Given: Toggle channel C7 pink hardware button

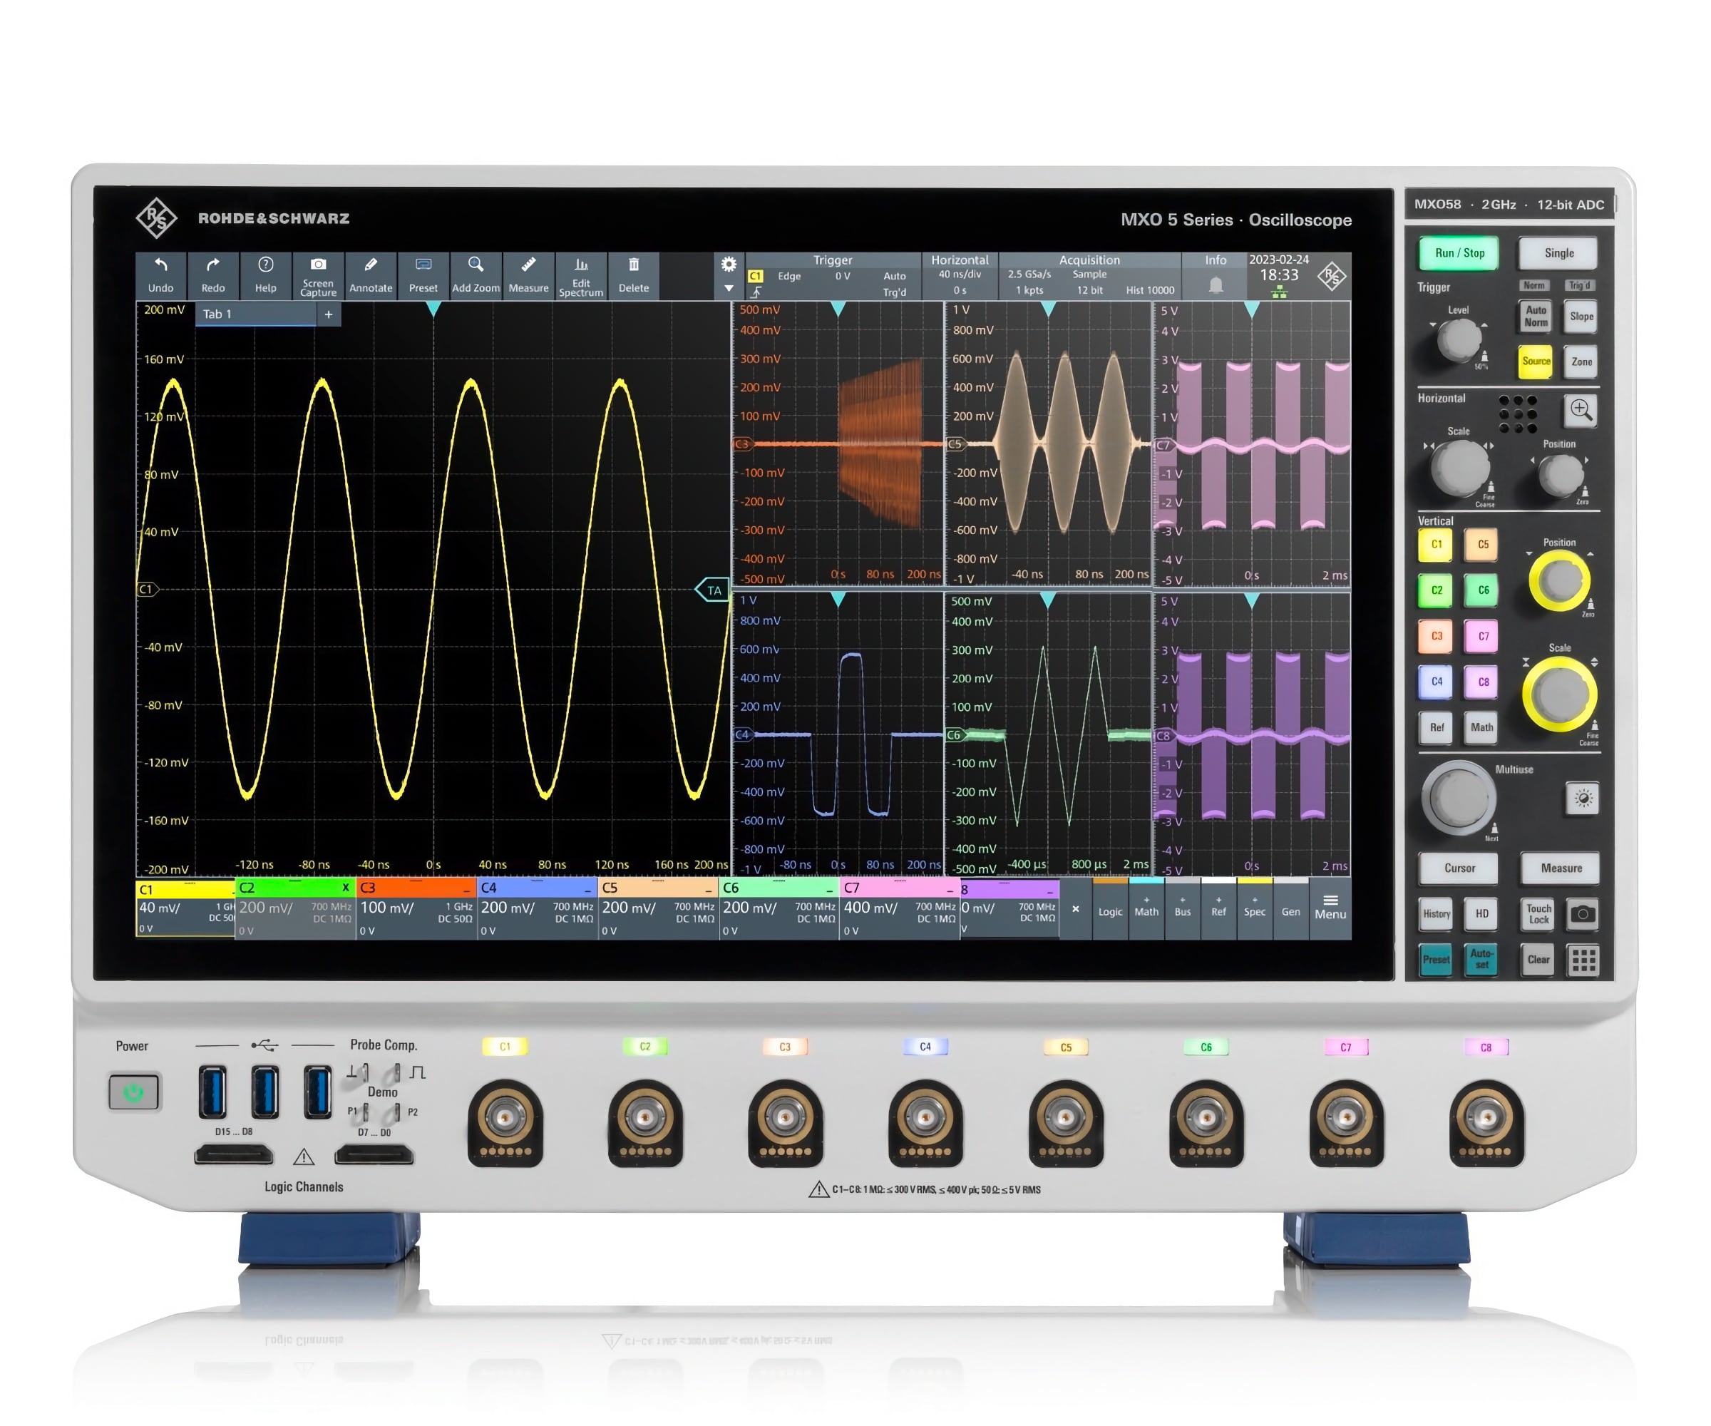Looking at the screenshot, I should (x=1482, y=637).
